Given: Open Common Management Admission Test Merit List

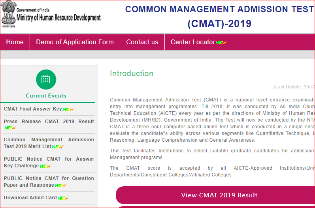Looking at the screenshot, I should 49,143.
